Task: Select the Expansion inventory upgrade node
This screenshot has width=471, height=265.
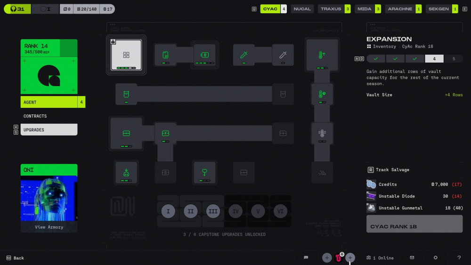Action: (126, 55)
